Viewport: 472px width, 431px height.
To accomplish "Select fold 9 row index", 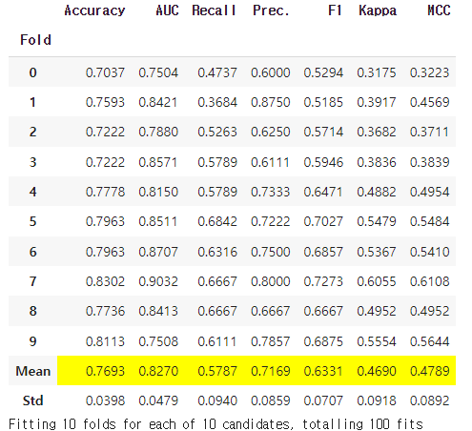I will pos(32,341).
